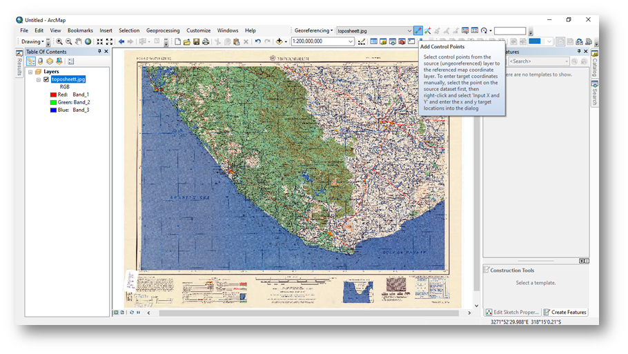Collapse the toposheett.jpg layer legend
Screen dimensions: 628x354
tap(39, 79)
